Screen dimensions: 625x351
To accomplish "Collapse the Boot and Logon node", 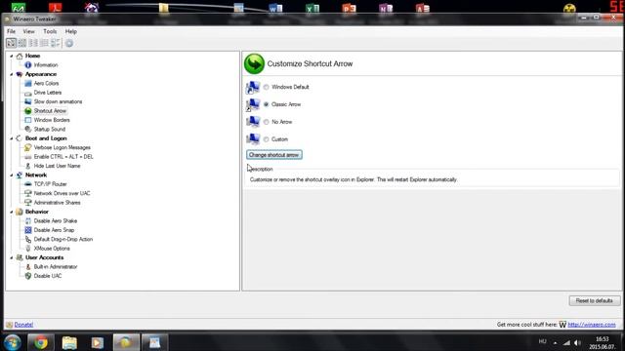I will coord(11,138).
